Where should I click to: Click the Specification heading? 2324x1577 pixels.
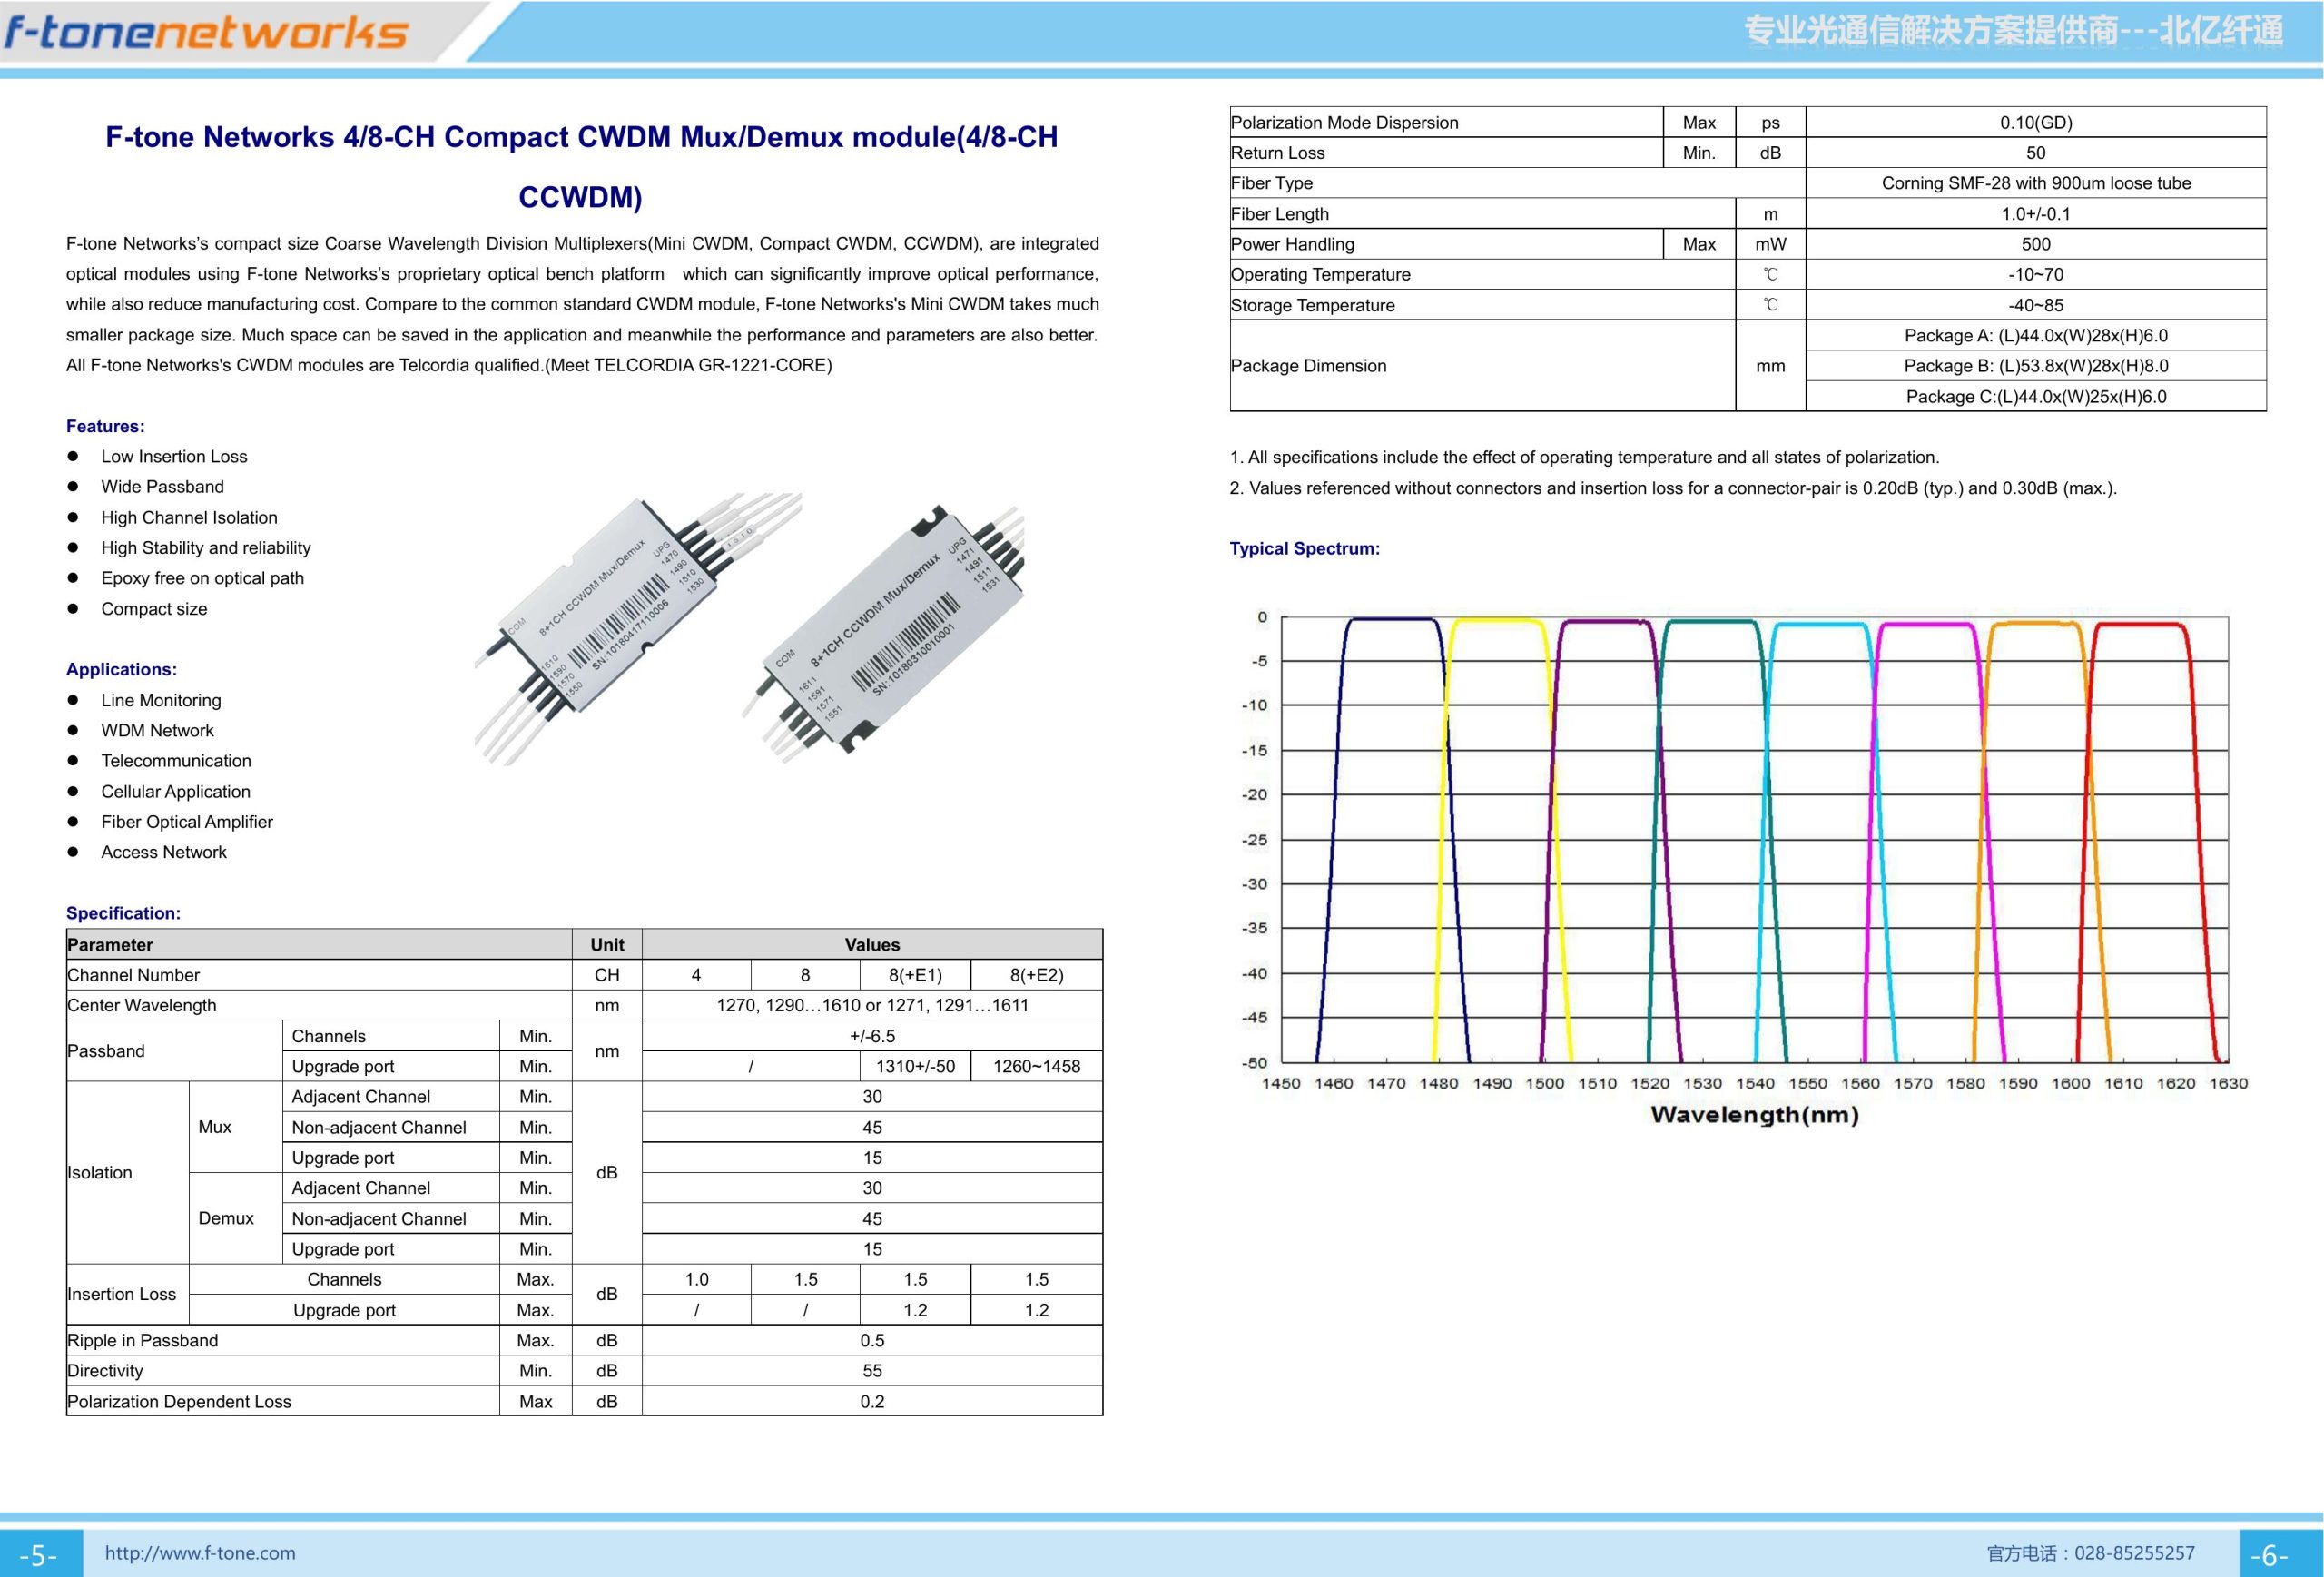pos(123,913)
